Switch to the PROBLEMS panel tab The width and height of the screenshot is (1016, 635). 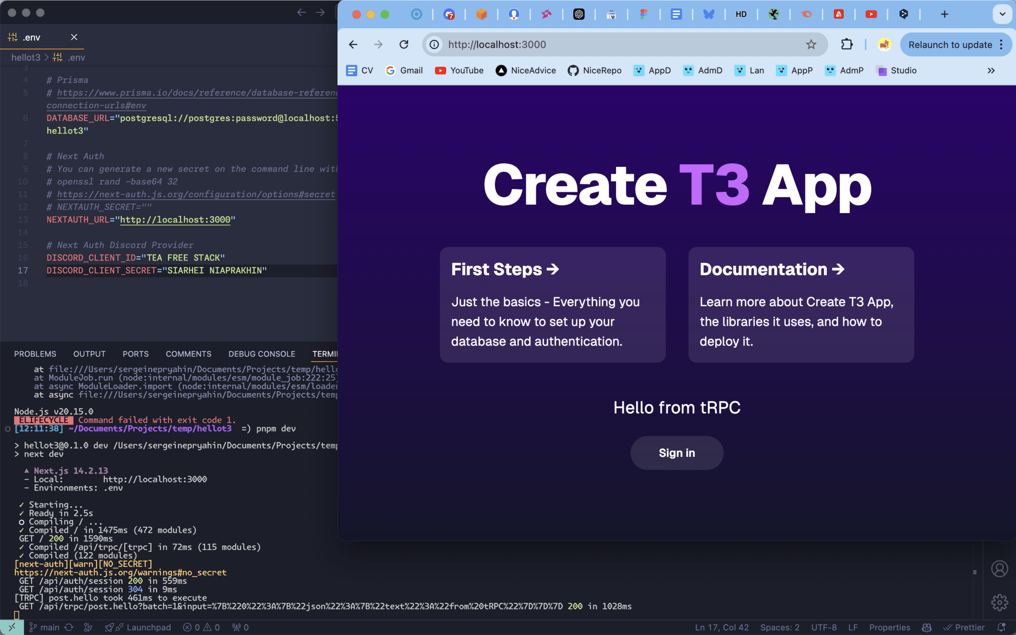tap(35, 354)
